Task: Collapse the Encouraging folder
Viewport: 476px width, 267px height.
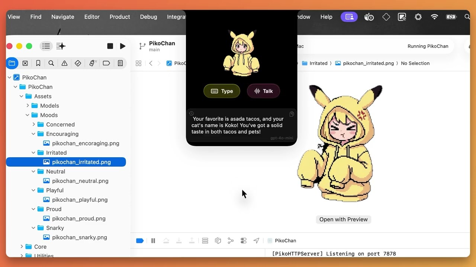Action: click(x=33, y=134)
